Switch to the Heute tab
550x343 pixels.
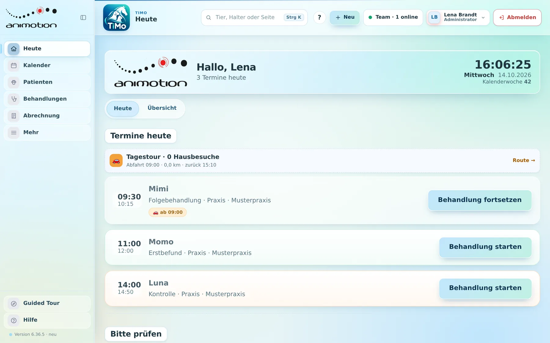(123, 109)
